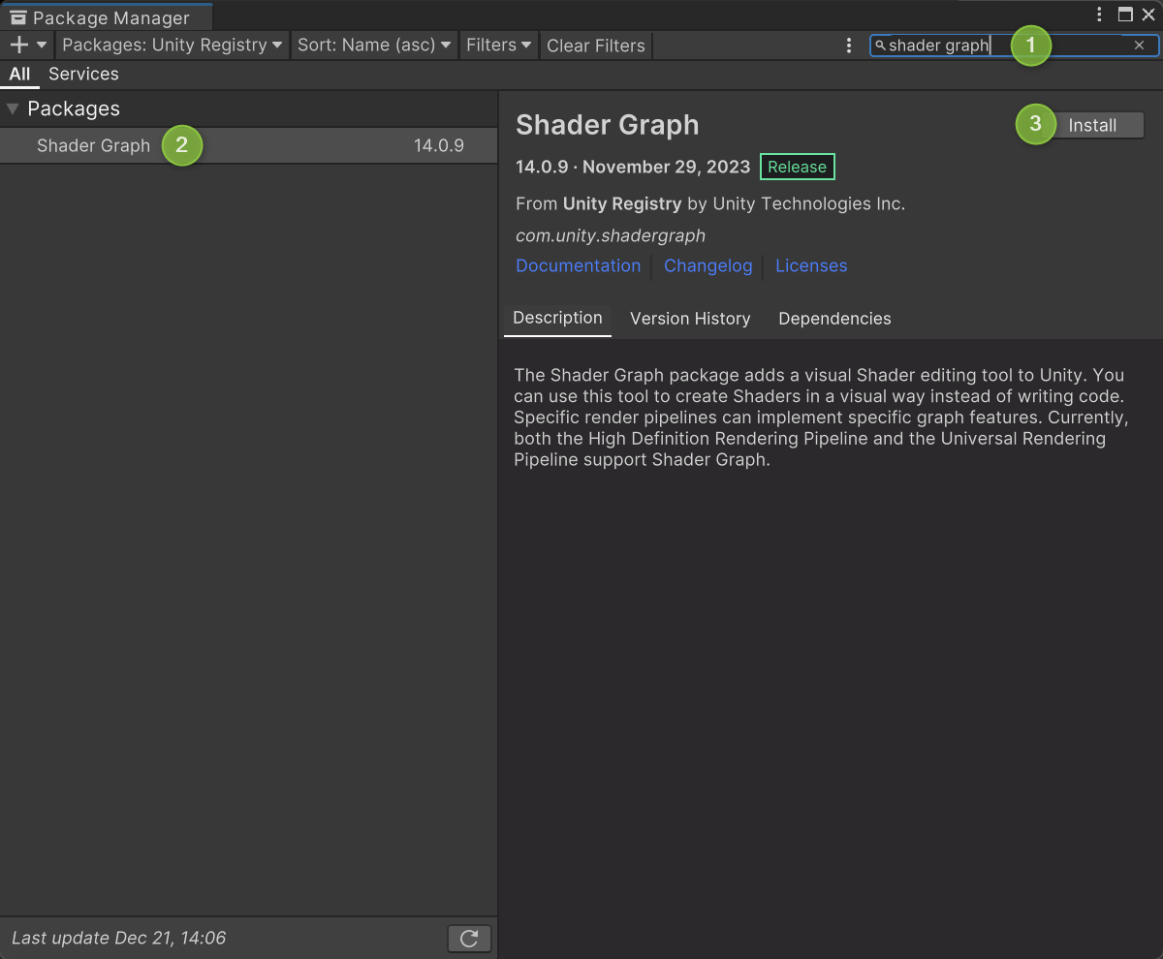The width and height of the screenshot is (1163, 959).
Task: Select the All tab
Action: (19, 74)
